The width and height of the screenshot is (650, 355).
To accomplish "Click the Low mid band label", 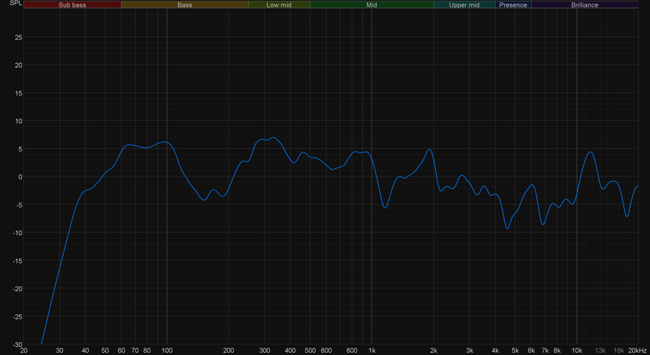I will pos(279,4).
